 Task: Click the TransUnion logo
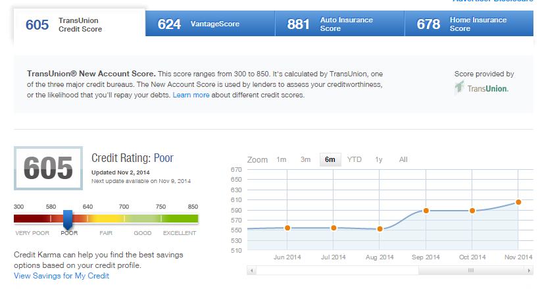pyautogui.click(x=481, y=88)
